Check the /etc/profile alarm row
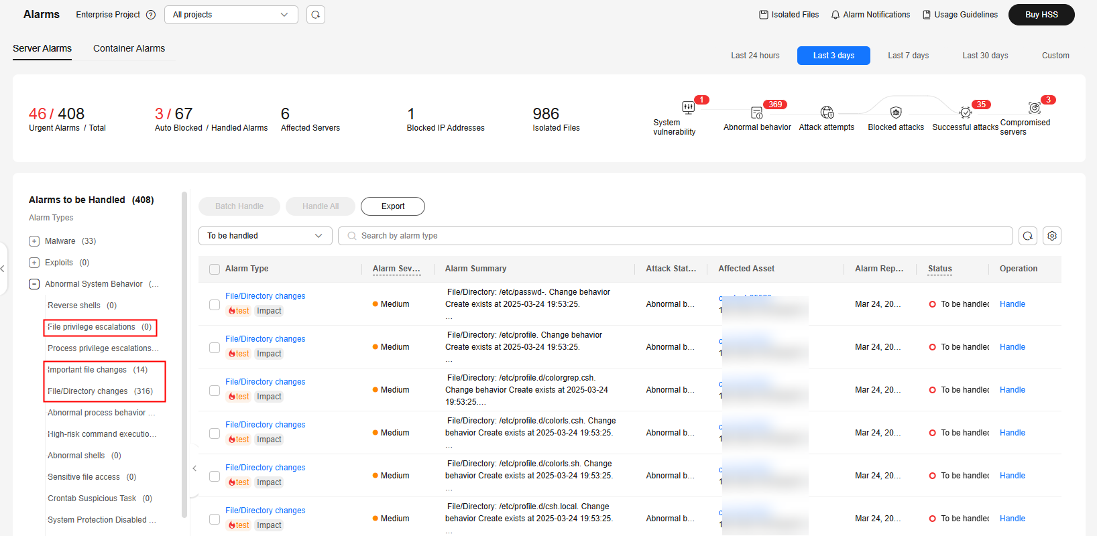 (215, 348)
